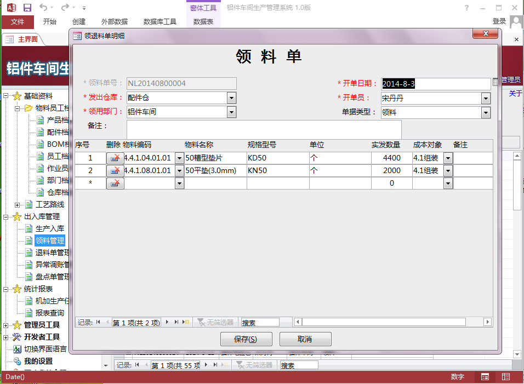Click the 登录 link
The image size is (524, 384).
[499, 21]
